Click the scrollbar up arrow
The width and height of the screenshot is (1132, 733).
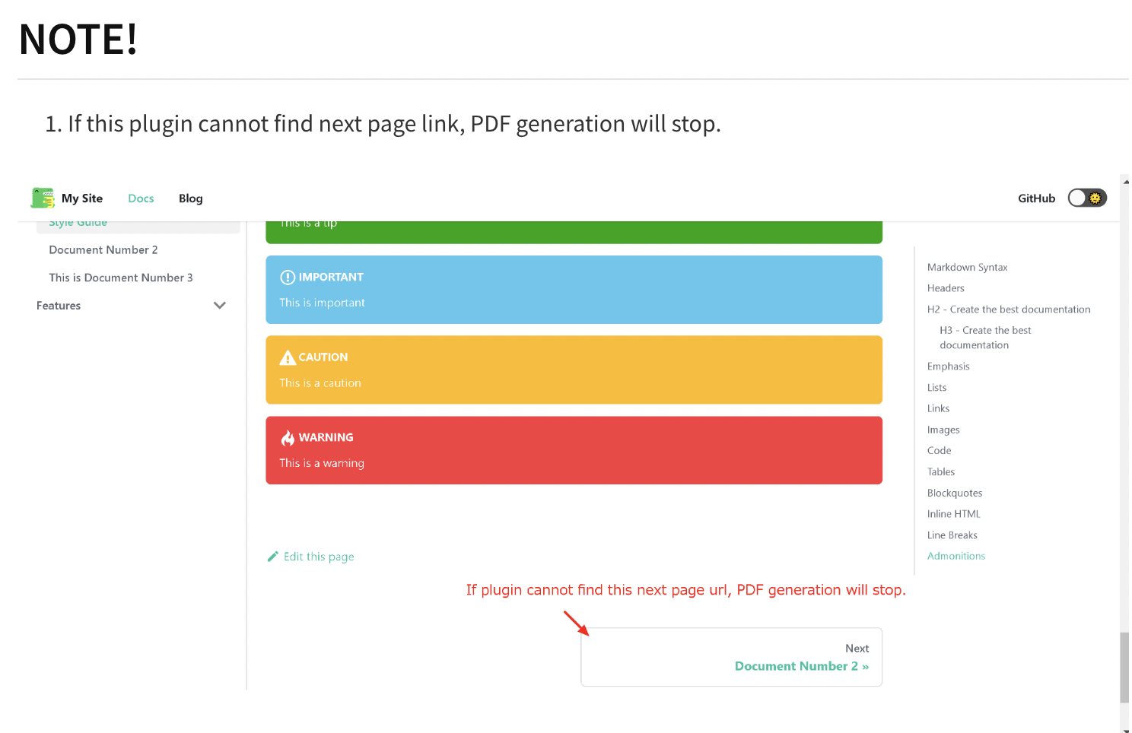(1125, 182)
